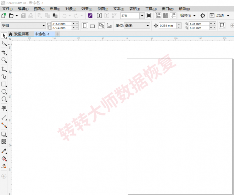Open the 位图 menu
Viewport: 234px width, 195px height.
(103, 9)
